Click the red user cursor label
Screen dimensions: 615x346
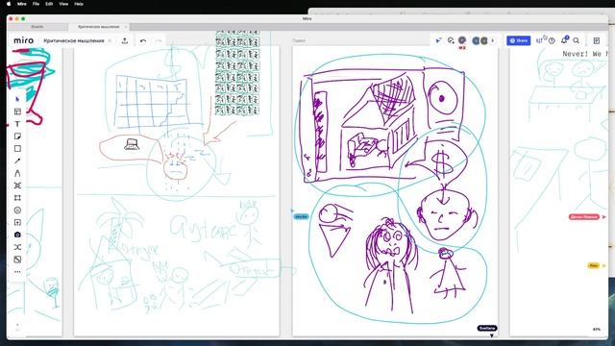tap(584, 217)
